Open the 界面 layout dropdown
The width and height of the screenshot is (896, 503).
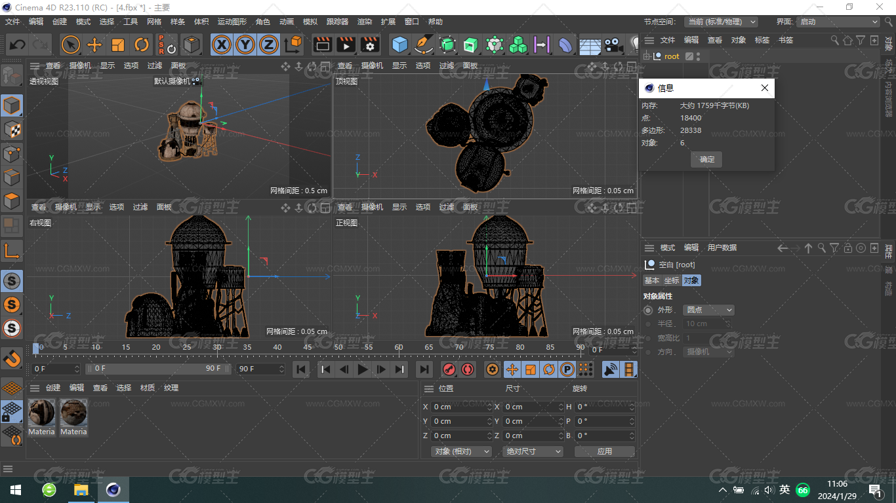pos(838,22)
